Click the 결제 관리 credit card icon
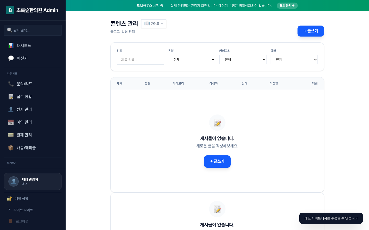The height and width of the screenshot is (230, 369). (11, 135)
